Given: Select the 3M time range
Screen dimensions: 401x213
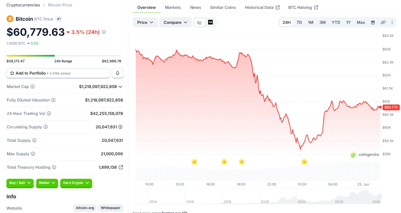Looking at the screenshot, I should click(x=323, y=22).
